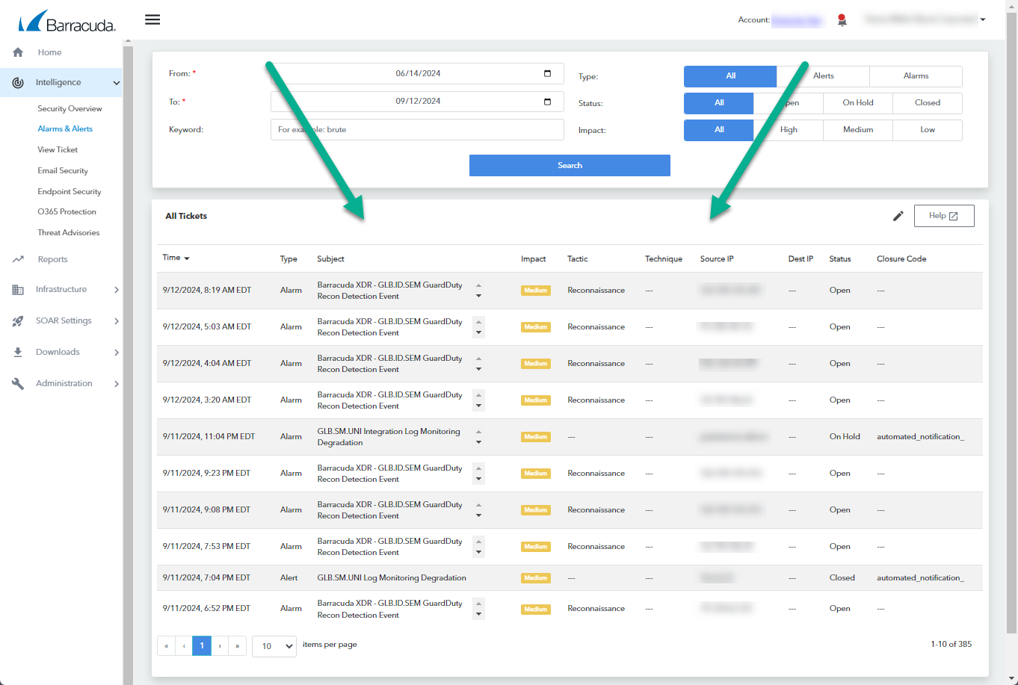Screen dimensions: 1018x685
Task: Go to the next page arrow
Action: coord(220,646)
